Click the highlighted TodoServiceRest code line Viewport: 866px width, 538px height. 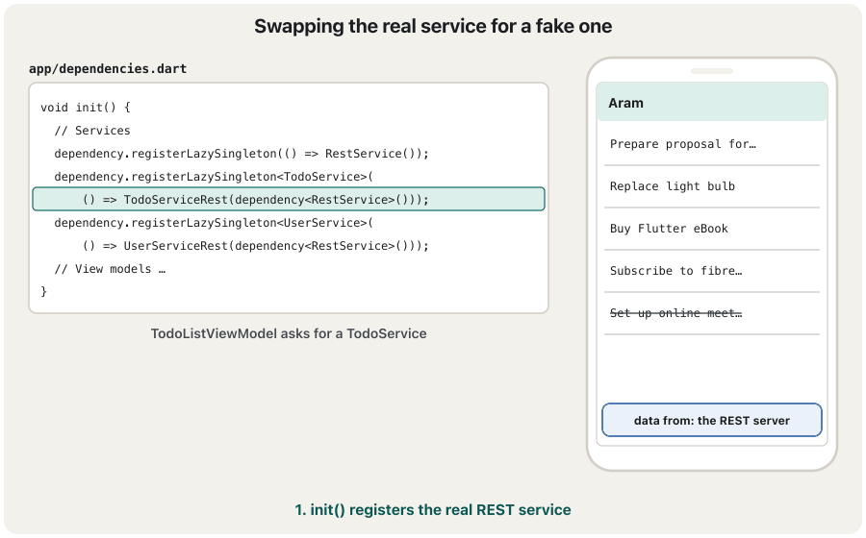(x=289, y=199)
